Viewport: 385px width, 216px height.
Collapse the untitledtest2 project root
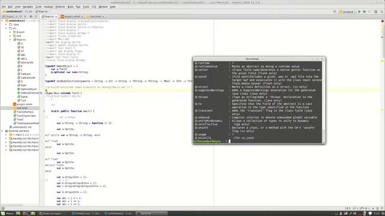point(2,21)
